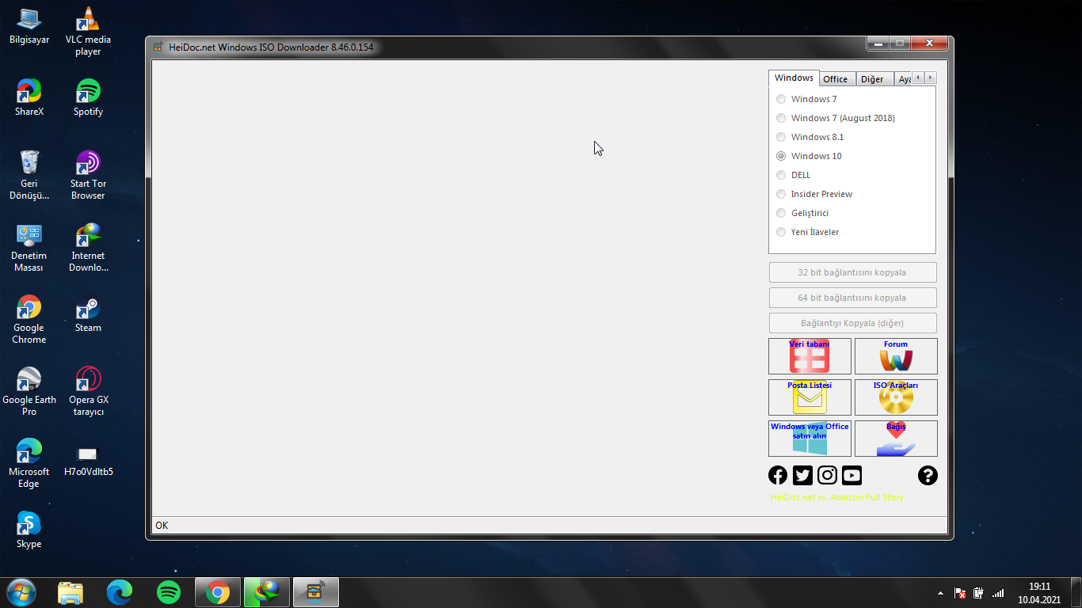Select Geri Dönüşüm recycle bin icon
1082x608 pixels.
tap(29, 175)
